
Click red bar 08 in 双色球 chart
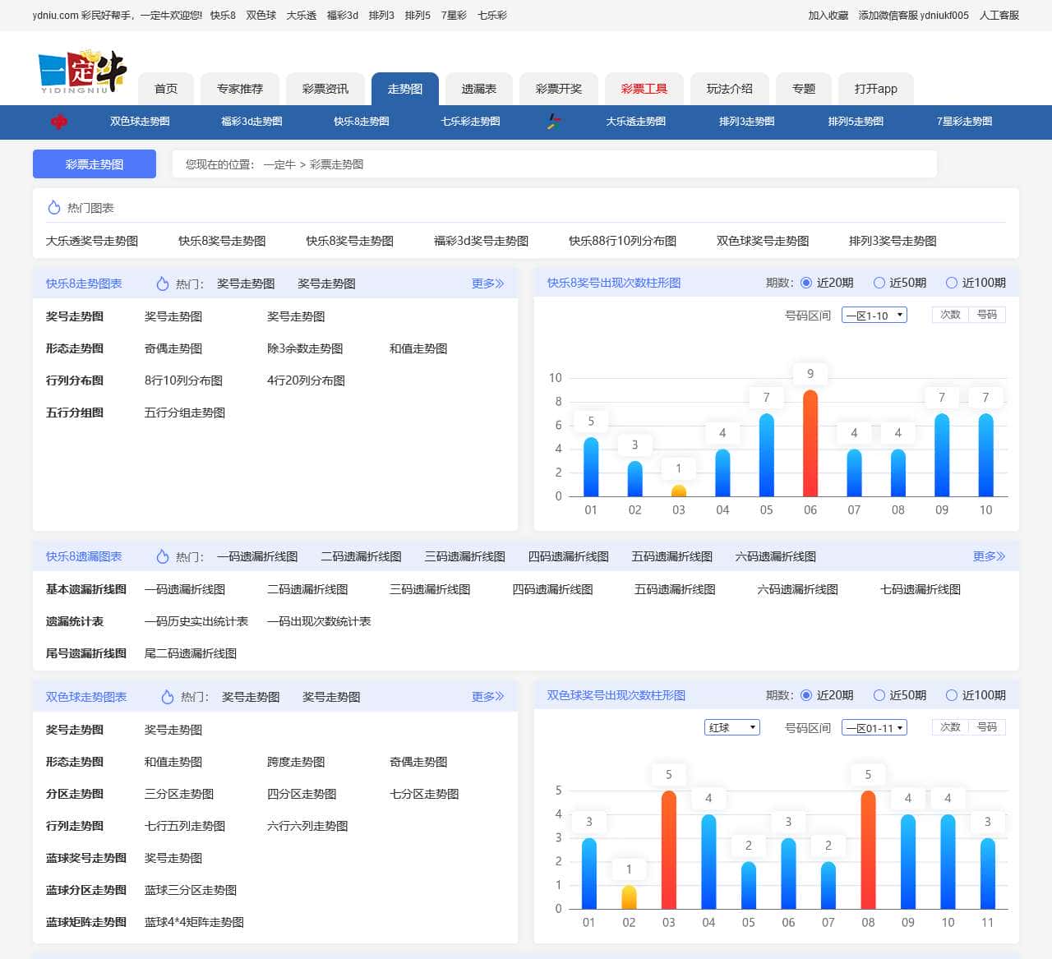tap(868, 850)
